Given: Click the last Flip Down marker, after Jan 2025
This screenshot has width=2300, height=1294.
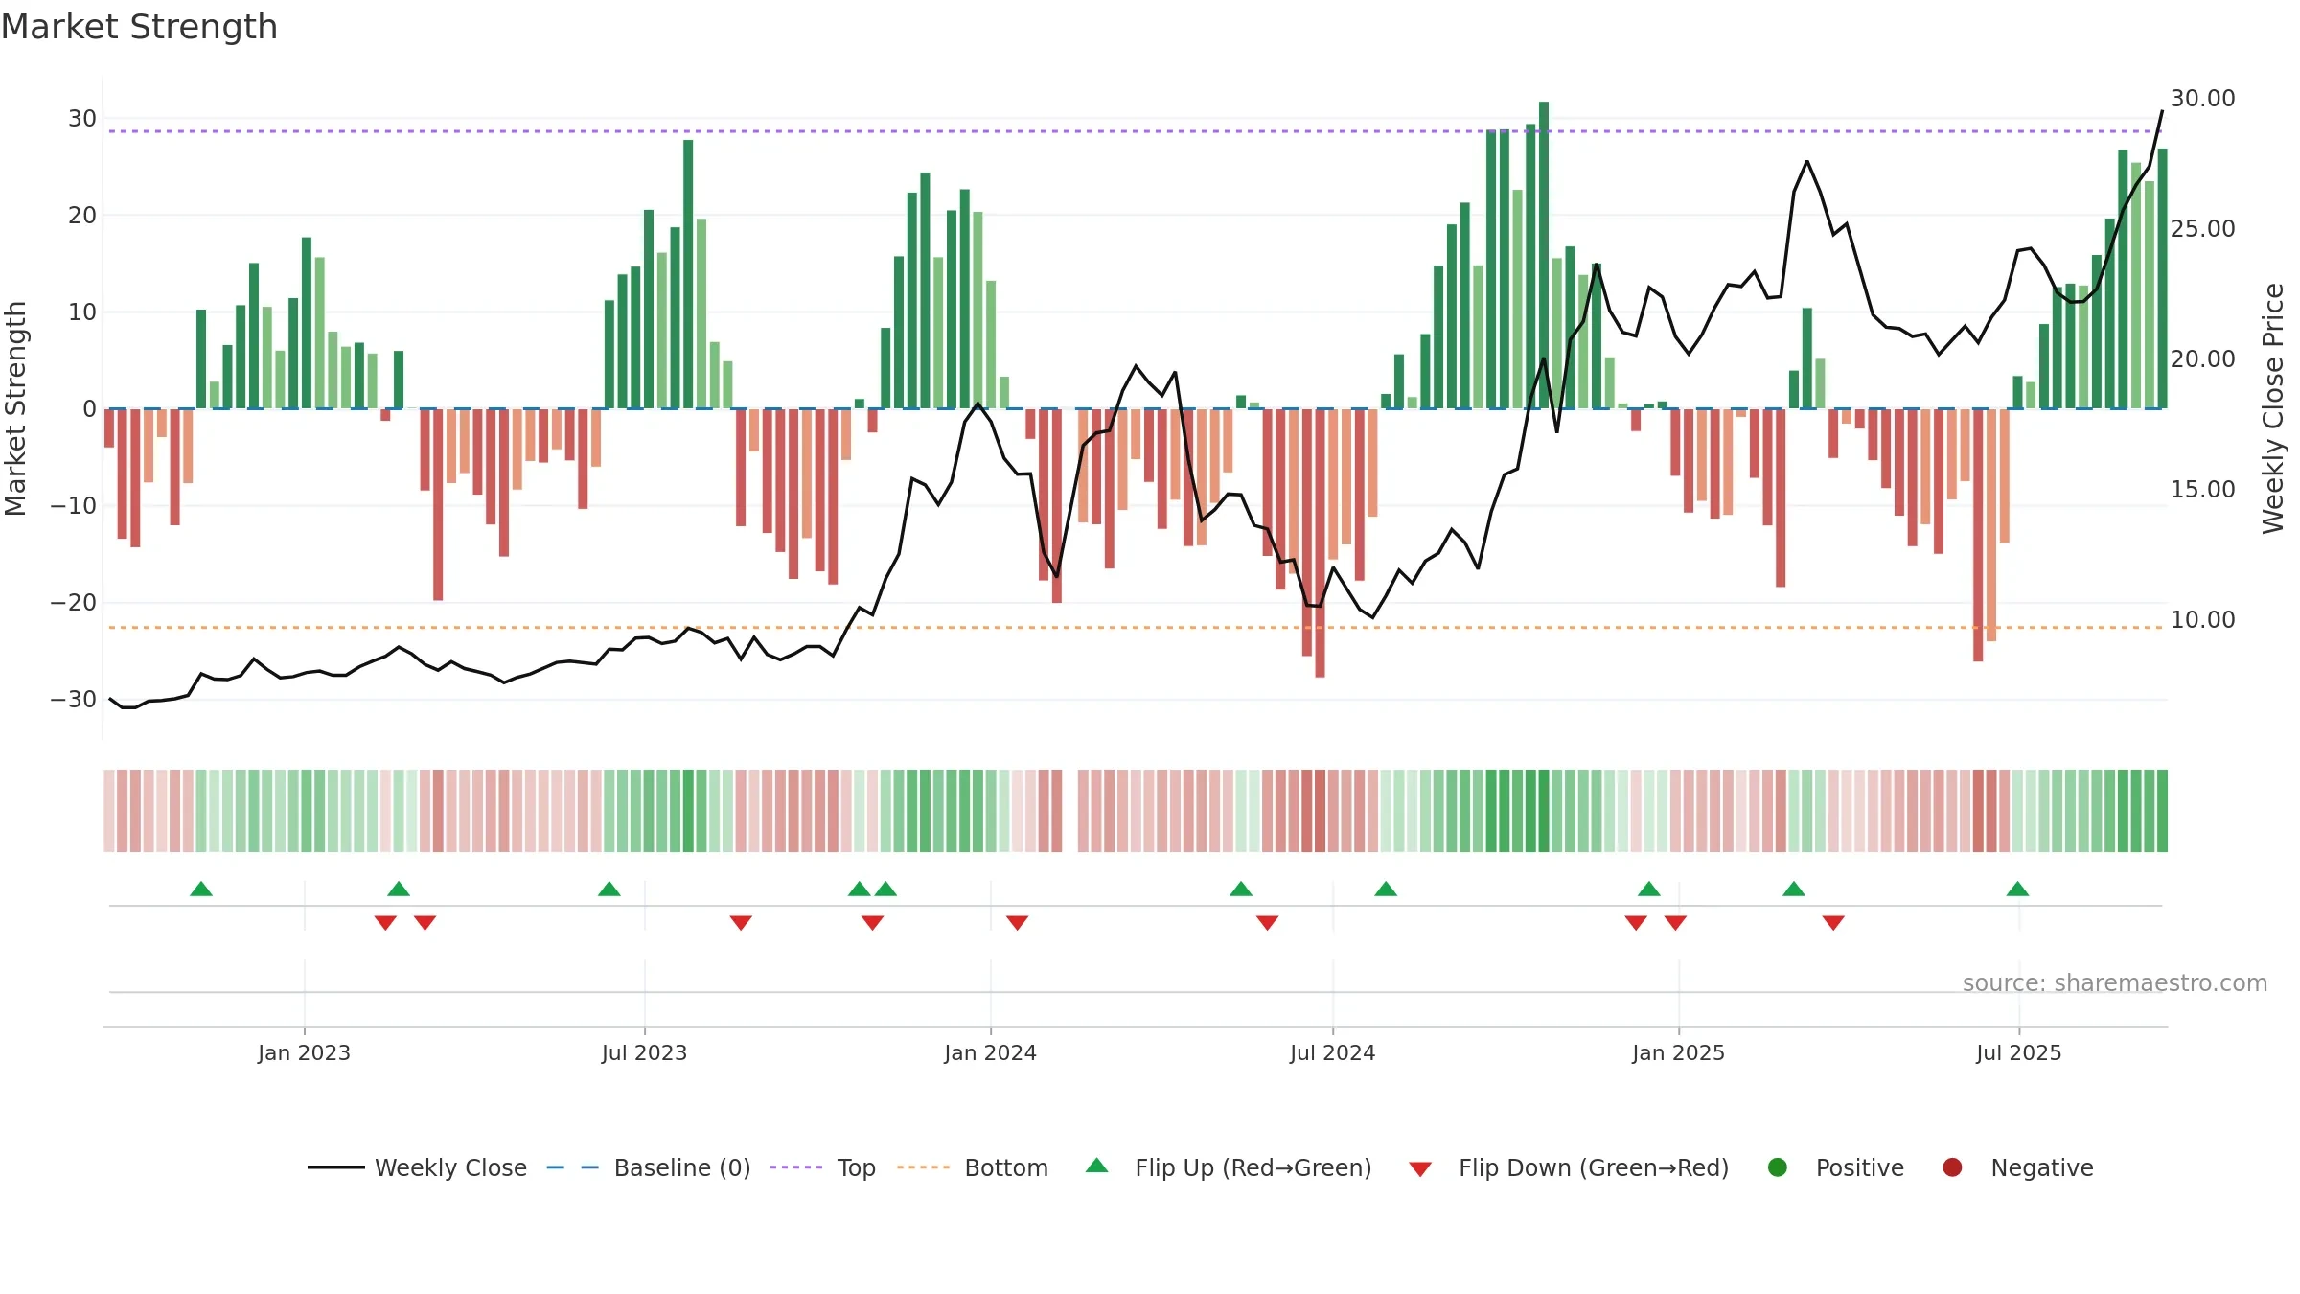Looking at the screenshot, I should (1833, 923).
